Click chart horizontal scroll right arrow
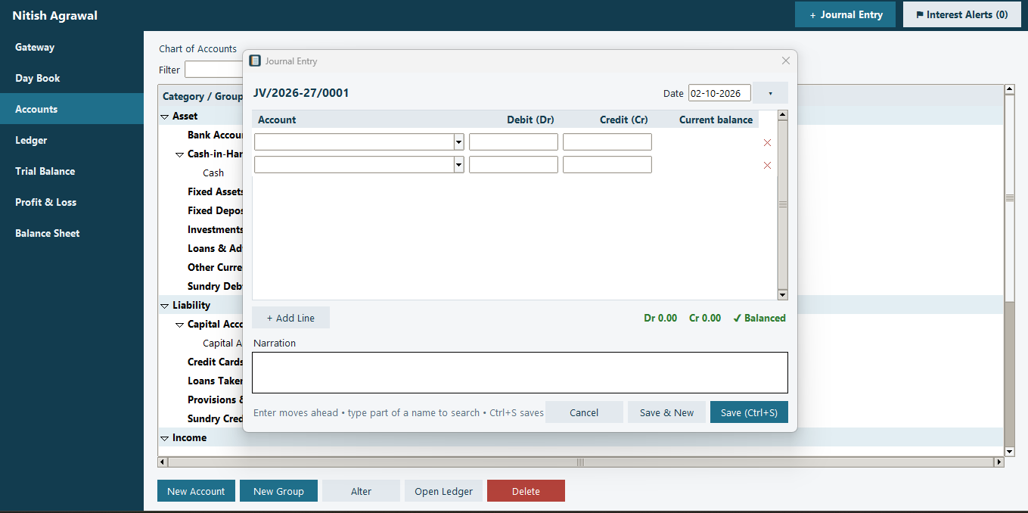This screenshot has height=513, width=1028. [x=999, y=462]
